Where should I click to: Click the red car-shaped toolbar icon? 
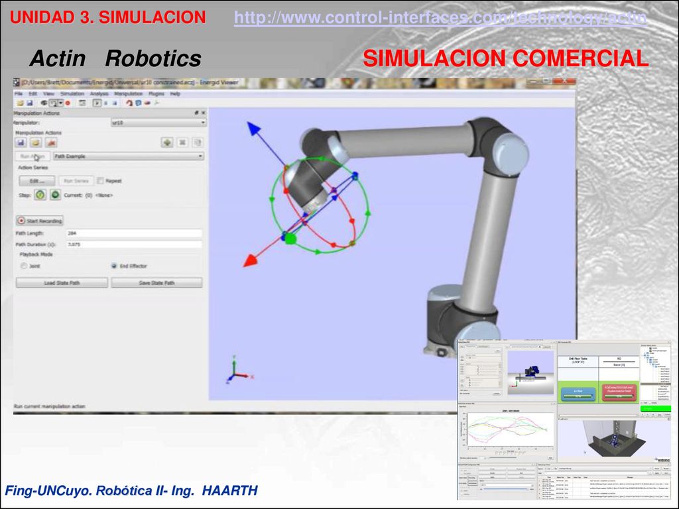coord(147,103)
